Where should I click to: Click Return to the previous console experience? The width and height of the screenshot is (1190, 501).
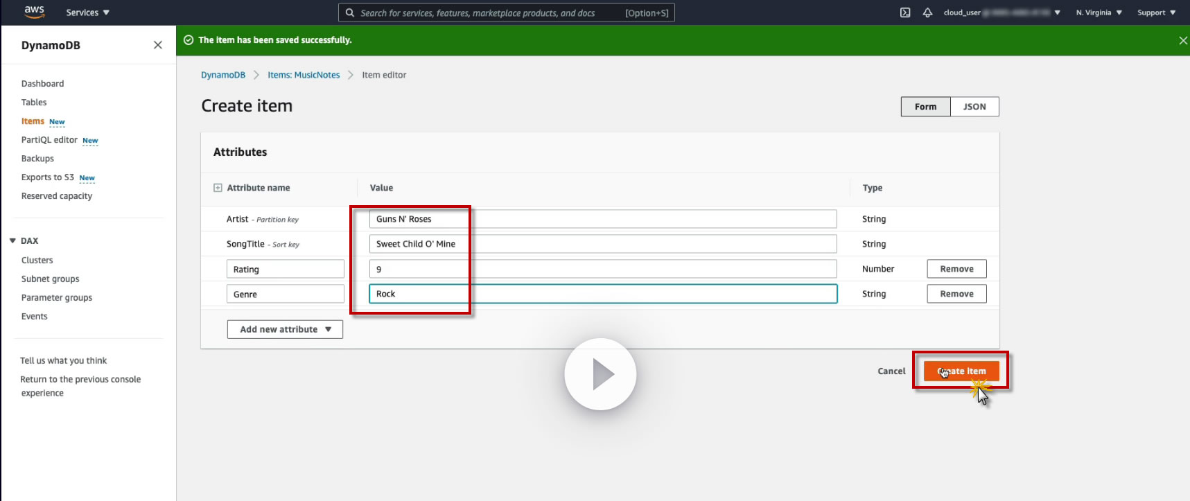(x=80, y=386)
